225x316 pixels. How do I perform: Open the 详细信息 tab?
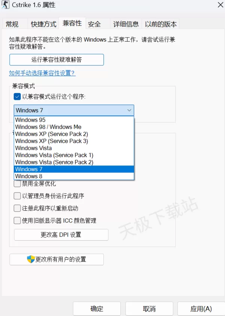click(x=126, y=24)
